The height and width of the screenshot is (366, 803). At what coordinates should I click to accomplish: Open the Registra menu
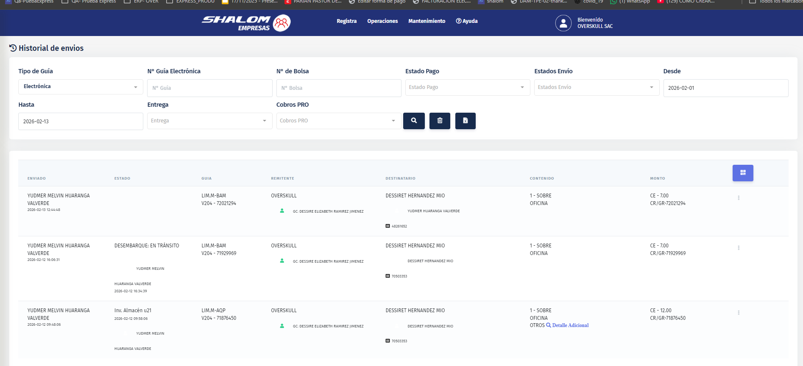346,21
